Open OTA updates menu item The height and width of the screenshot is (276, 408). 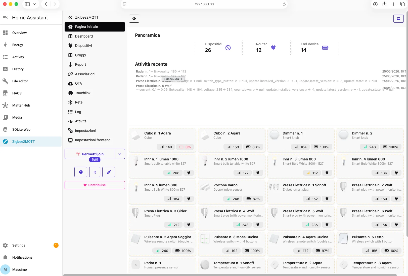click(95, 83)
